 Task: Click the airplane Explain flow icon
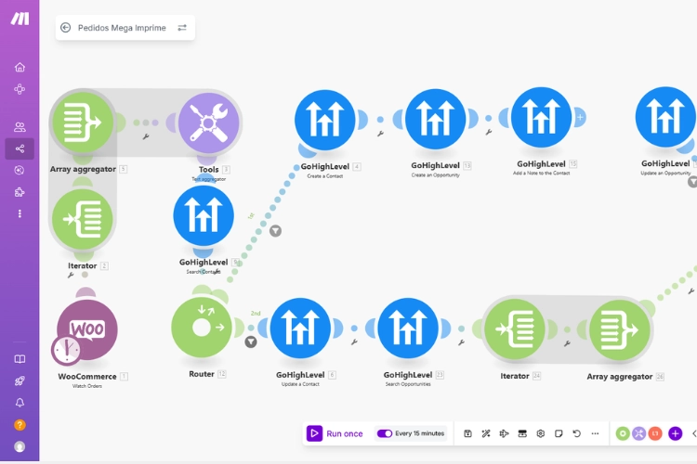coord(504,433)
